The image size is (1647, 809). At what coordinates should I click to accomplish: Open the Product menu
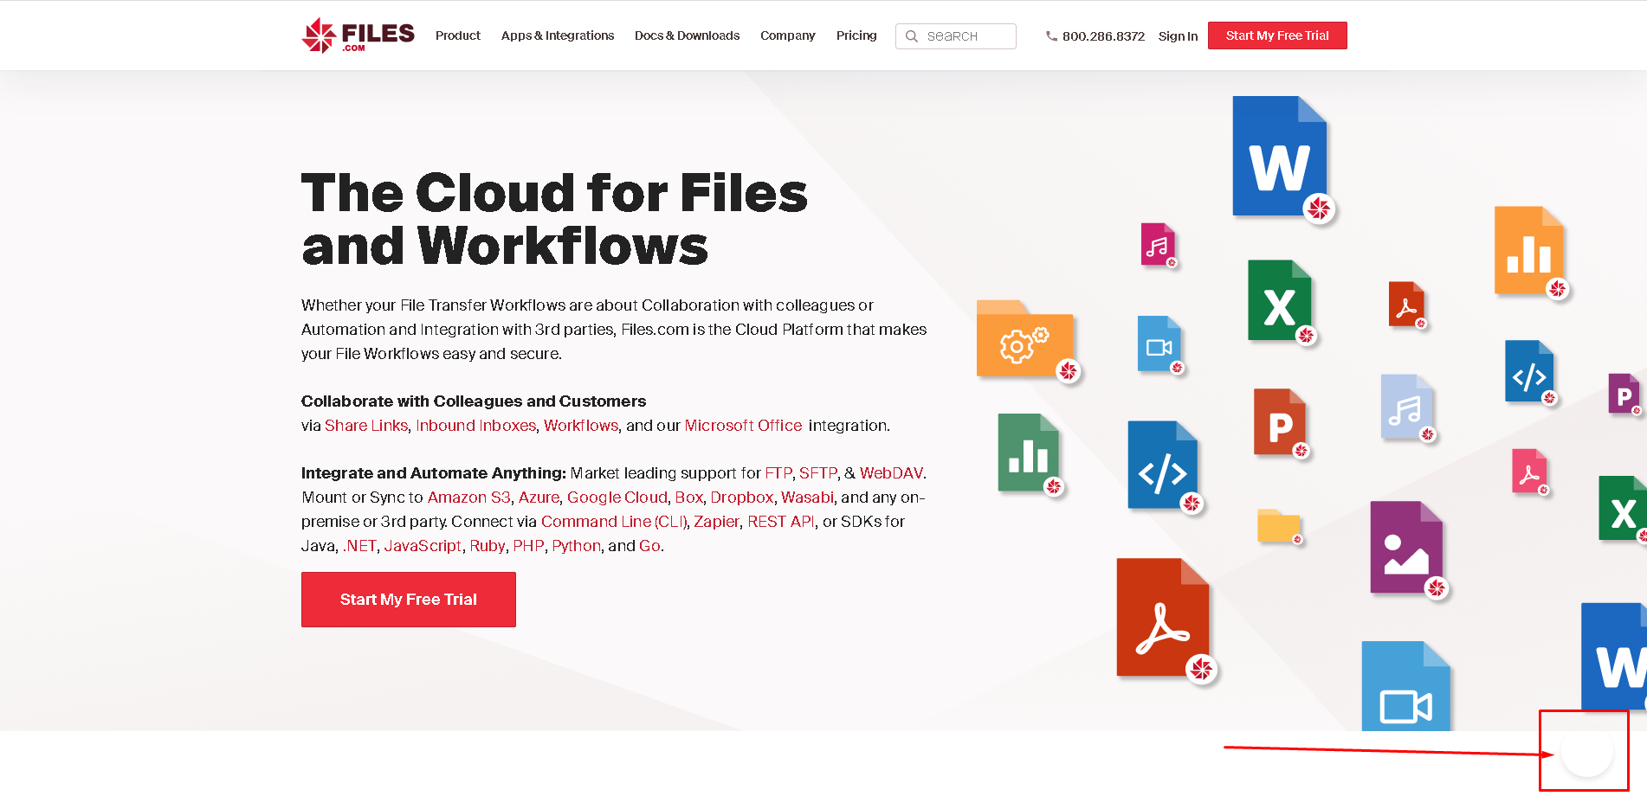pos(458,35)
